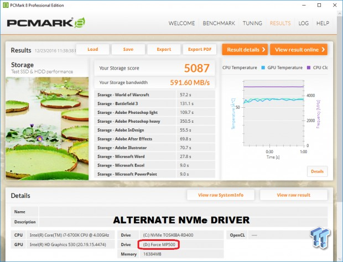This screenshot has height=262, width=343.
Task: Click the 350.5 s result value
Action: pyautogui.click(x=186, y=121)
